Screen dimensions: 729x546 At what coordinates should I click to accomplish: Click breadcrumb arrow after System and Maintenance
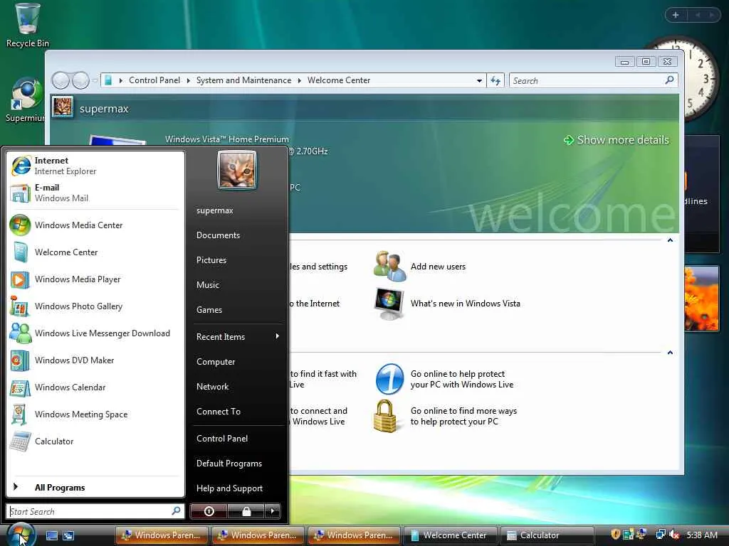(x=300, y=80)
